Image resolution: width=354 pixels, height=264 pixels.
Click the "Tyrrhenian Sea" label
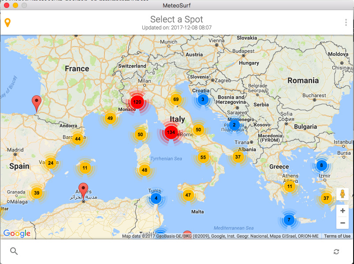[x=166, y=159]
